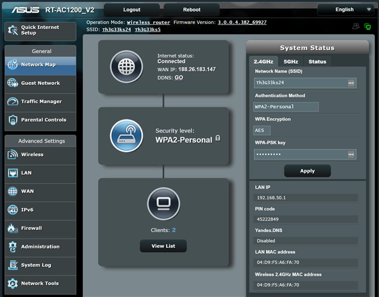The height and width of the screenshot is (297, 379).
Task: Click the Network Tools wrench icon
Action: pyautogui.click(x=12, y=283)
